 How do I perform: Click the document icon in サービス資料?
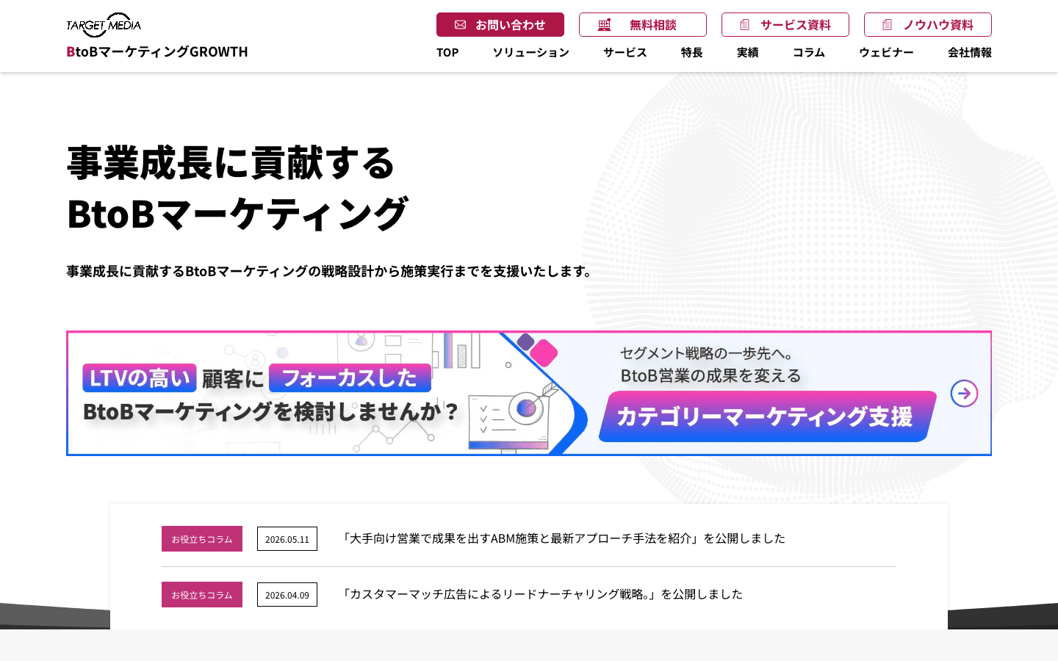tap(745, 25)
